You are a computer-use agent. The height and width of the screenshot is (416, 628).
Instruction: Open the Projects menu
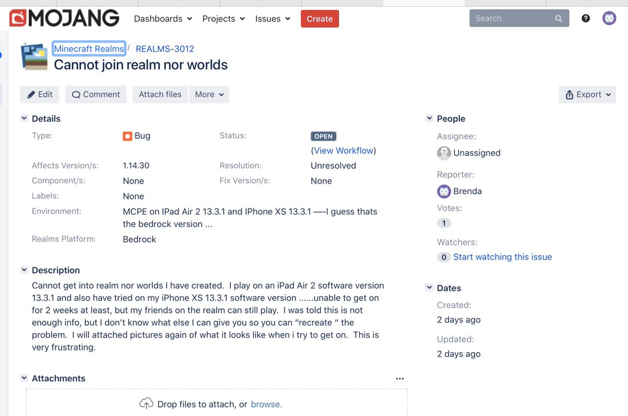(x=223, y=19)
